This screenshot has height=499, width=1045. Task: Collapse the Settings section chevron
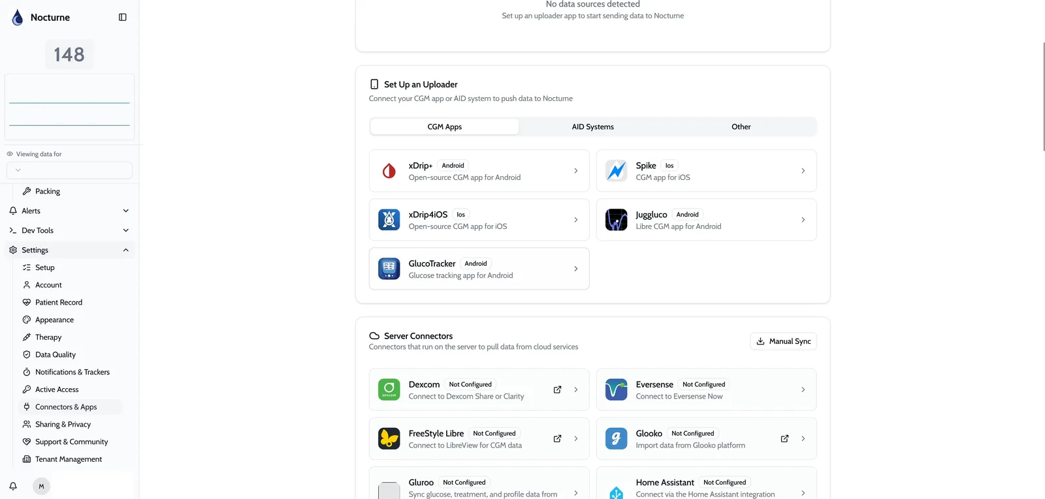coord(126,250)
